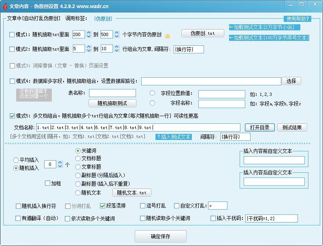Select the 平均插入 radio button
Viewport: 323px width, 246px height.
[16, 160]
